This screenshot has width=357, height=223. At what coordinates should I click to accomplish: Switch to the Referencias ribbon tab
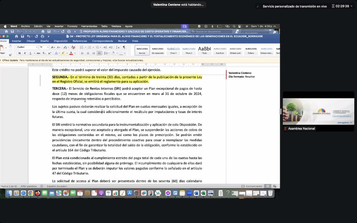pyautogui.click(x=80, y=41)
